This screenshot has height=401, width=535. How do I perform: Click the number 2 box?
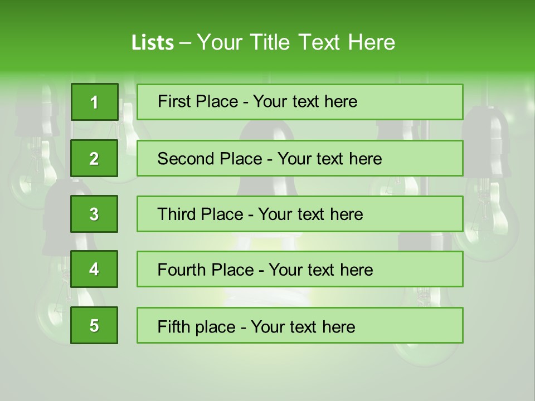click(x=94, y=158)
